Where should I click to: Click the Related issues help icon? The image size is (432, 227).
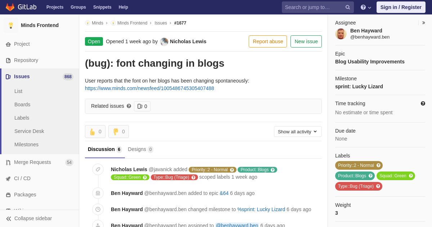pyautogui.click(x=129, y=106)
